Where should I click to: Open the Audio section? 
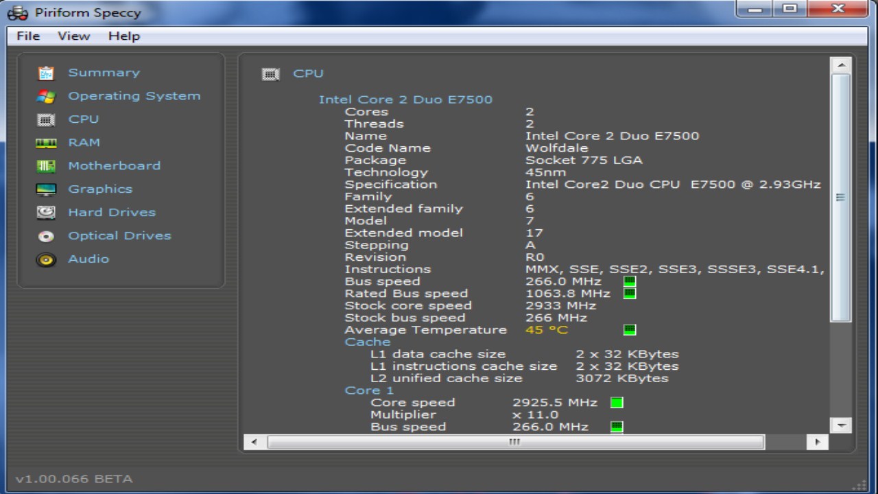[x=88, y=259]
